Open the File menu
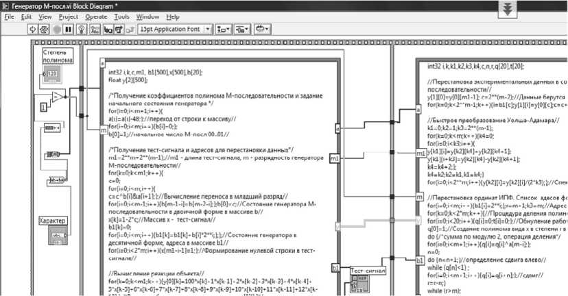The image size is (568, 296). tap(10, 17)
